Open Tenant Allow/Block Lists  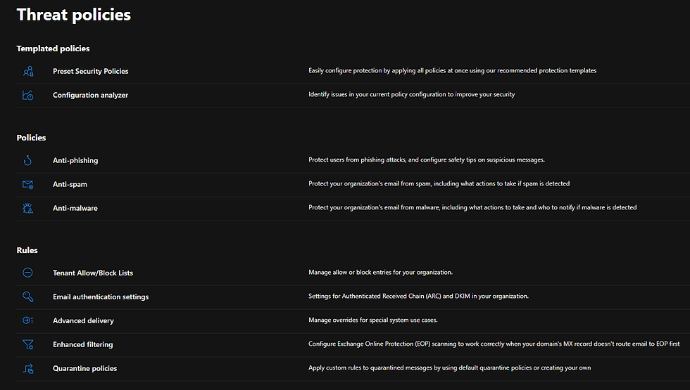click(x=93, y=273)
